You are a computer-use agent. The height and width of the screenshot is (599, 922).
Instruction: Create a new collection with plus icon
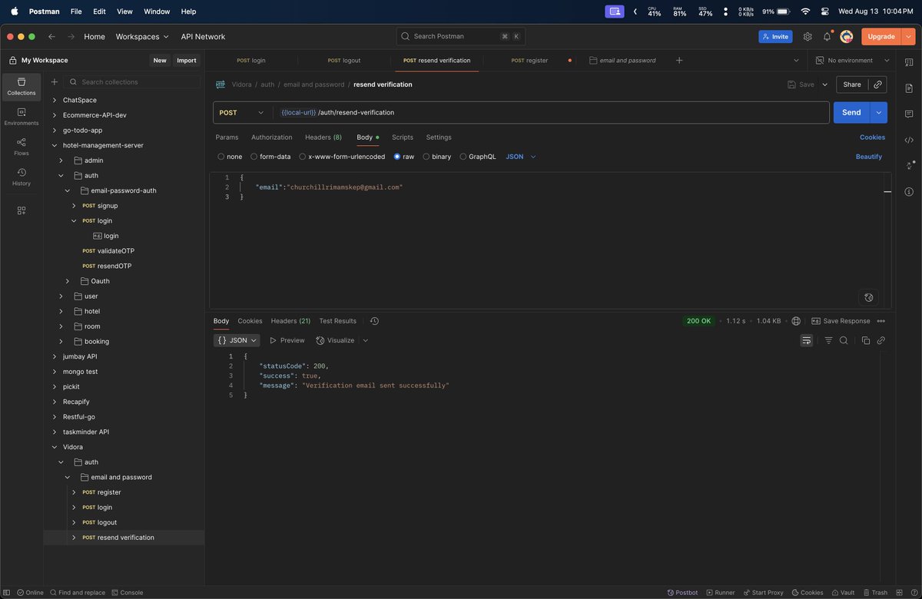point(54,81)
